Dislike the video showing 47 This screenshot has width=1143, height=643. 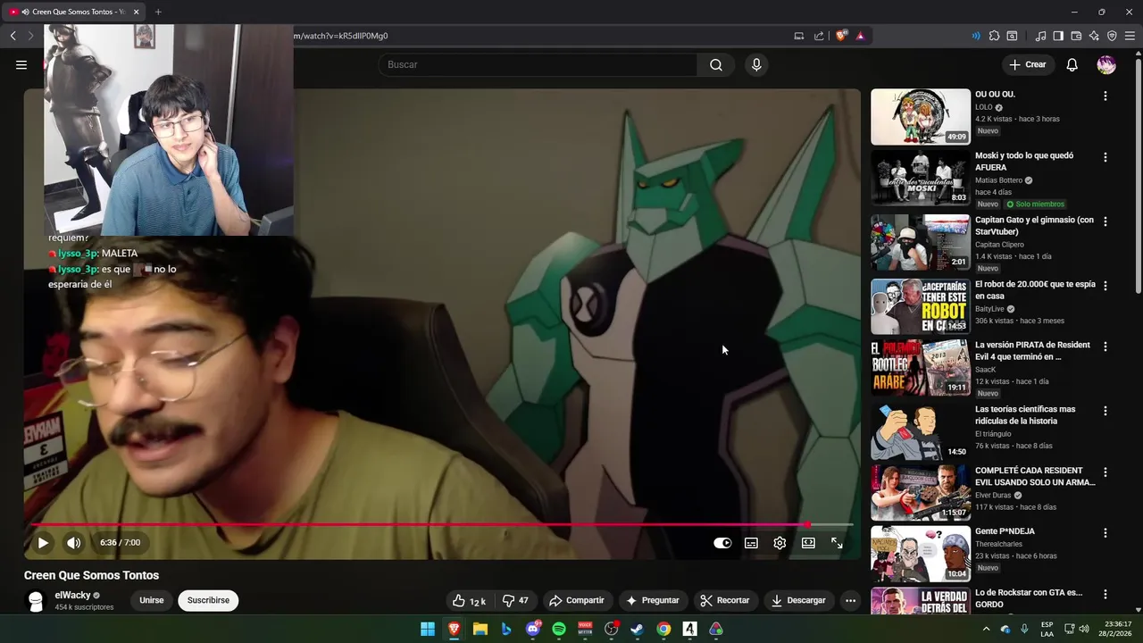[515, 600]
